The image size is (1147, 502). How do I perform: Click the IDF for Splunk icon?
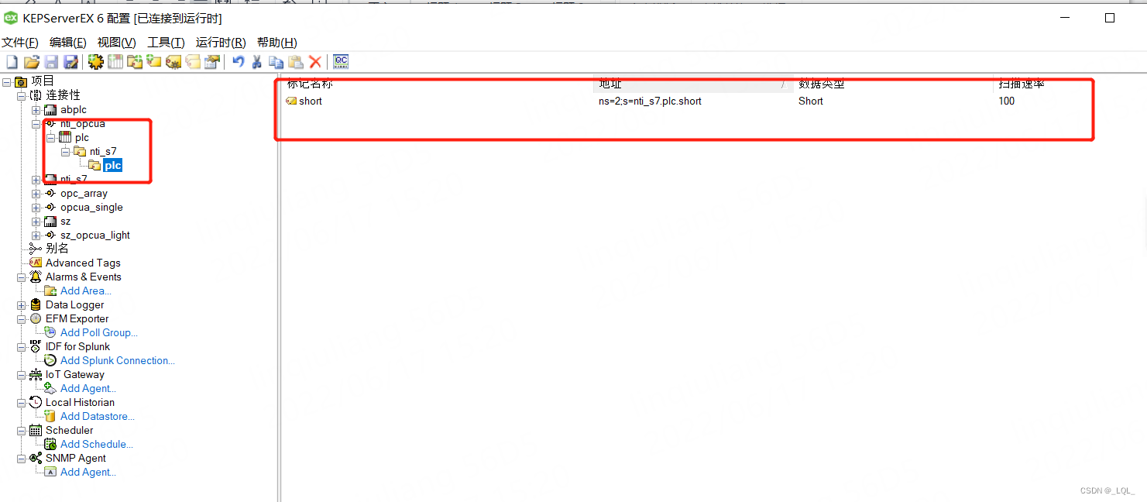point(36,346)
